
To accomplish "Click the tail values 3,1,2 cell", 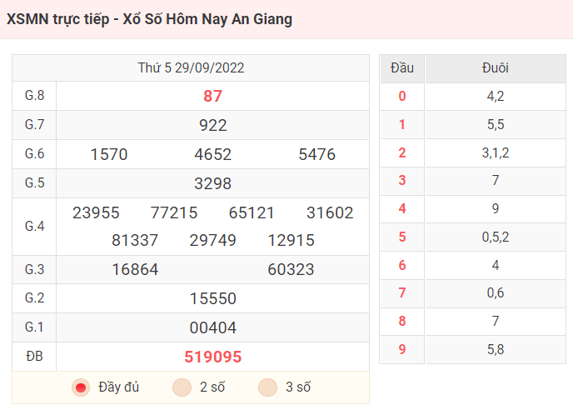I will point(495,152).
